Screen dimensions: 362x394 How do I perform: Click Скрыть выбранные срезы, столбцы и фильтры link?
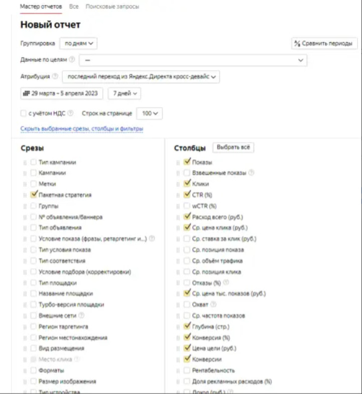point(82,129)
